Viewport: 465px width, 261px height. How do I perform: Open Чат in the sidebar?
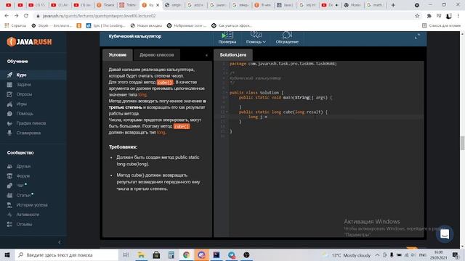tap(20, 186)
